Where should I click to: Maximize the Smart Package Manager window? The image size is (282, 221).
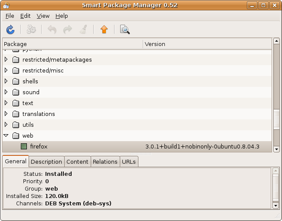[263, 5]
